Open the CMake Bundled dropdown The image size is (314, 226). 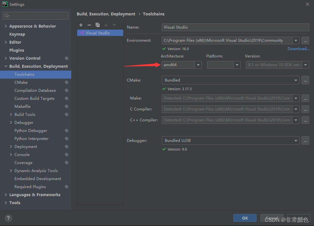(296, 80)
